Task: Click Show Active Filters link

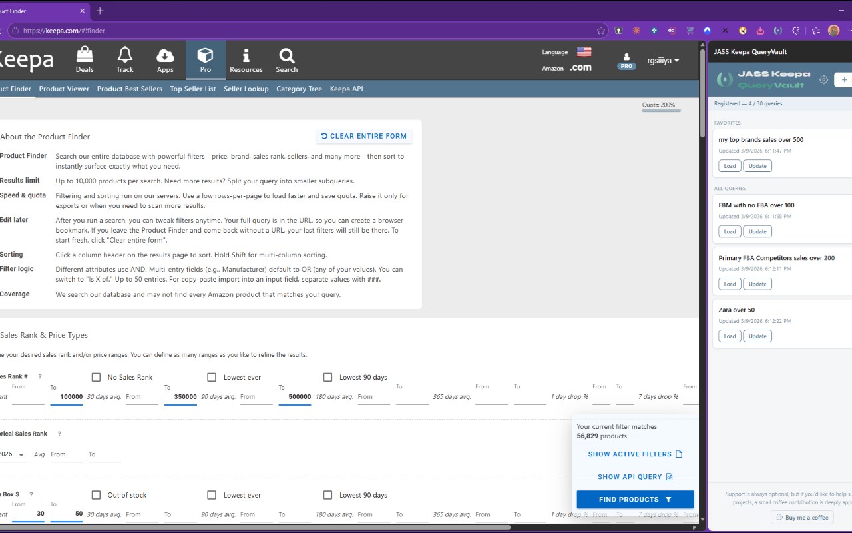Action: pyautogui.click(x=635, y=454)
